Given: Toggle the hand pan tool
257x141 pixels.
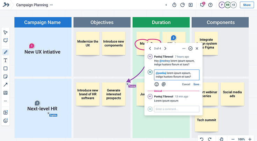Looking at the screenshot, I should [x=221, y=139].
